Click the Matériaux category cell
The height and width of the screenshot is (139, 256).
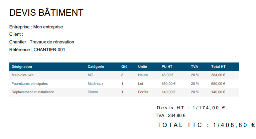pos(95,84)
